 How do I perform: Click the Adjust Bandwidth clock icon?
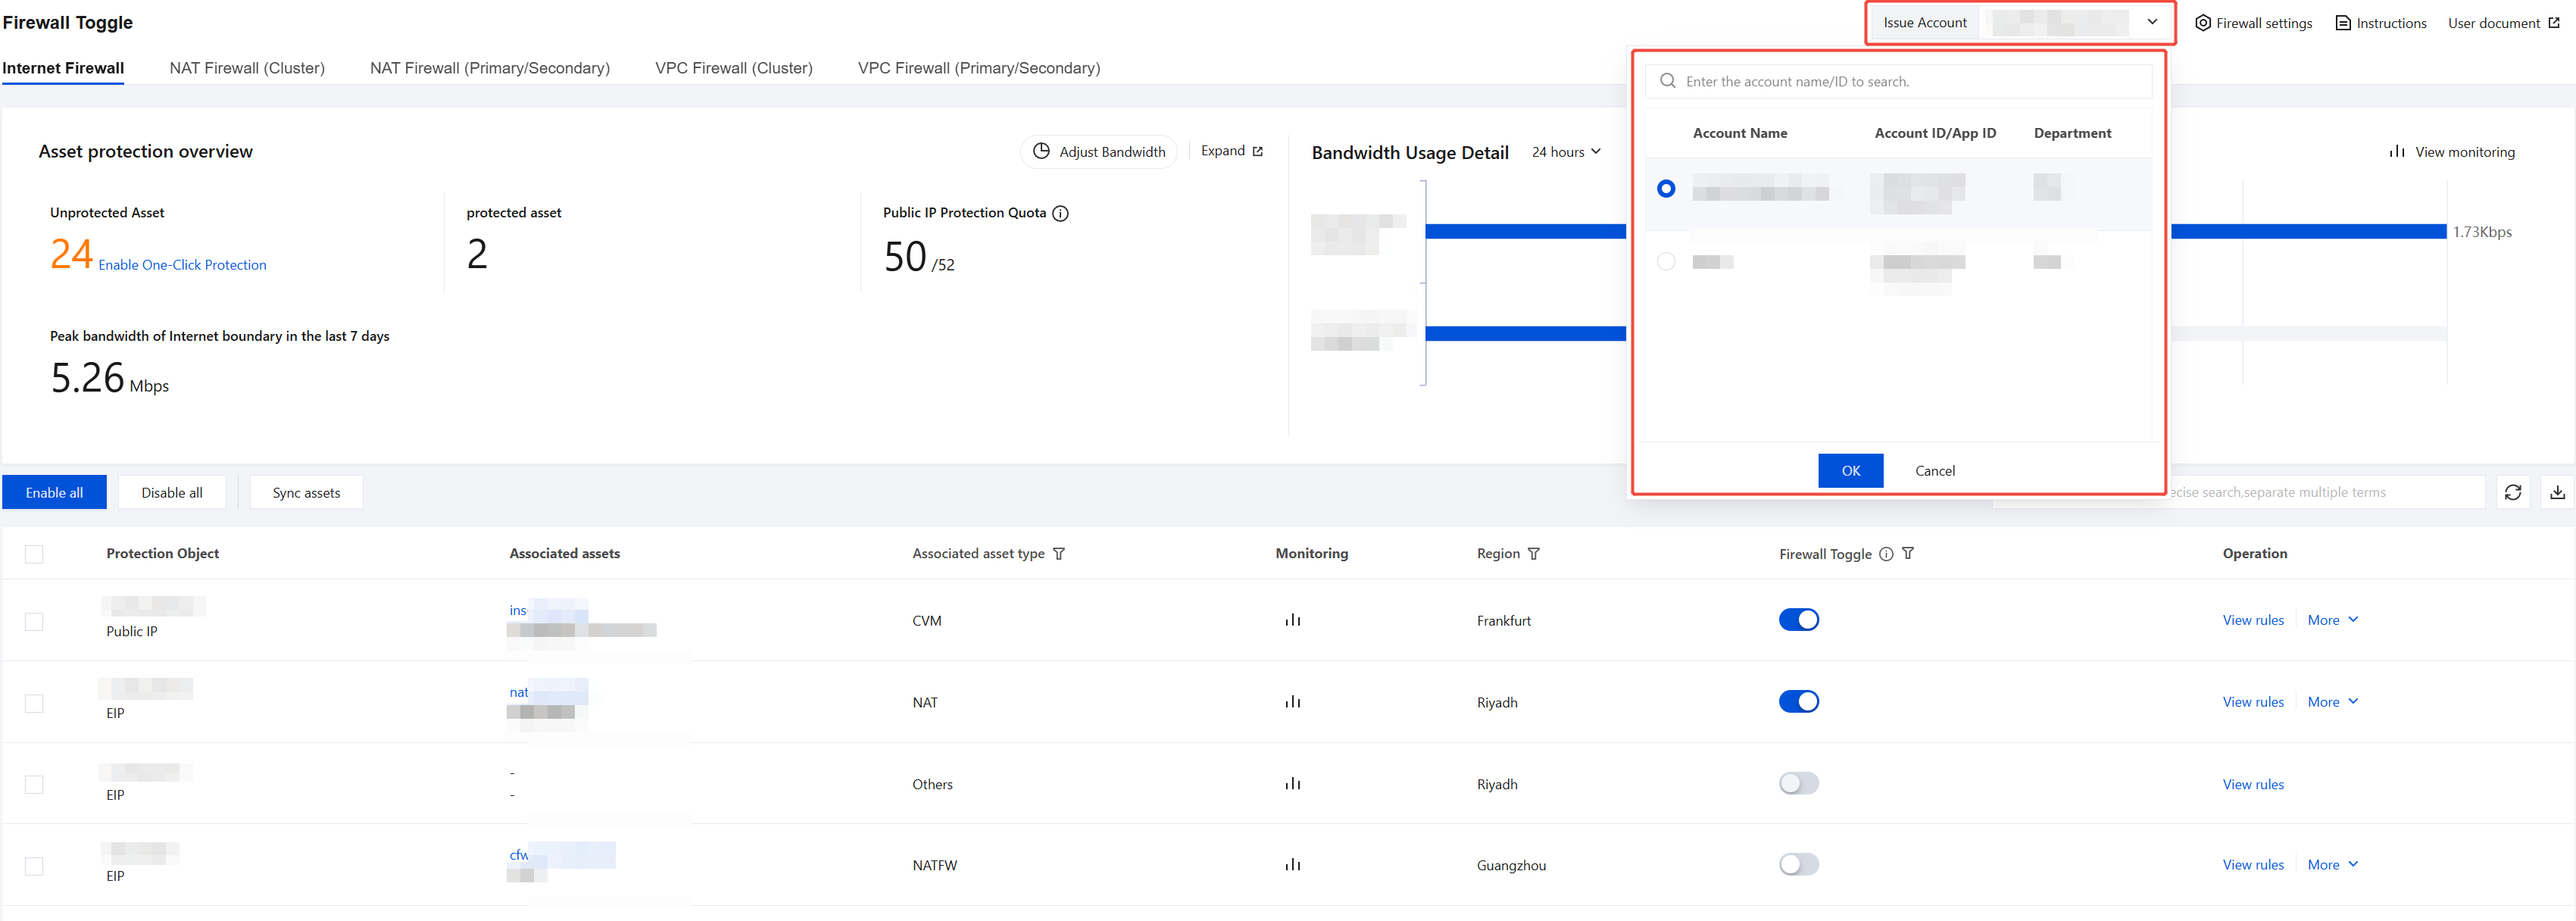point(1041,151)
